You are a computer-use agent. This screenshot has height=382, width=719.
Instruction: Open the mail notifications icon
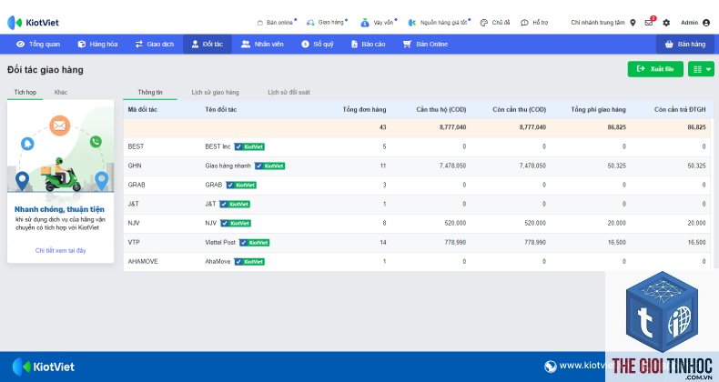point(649,23)
